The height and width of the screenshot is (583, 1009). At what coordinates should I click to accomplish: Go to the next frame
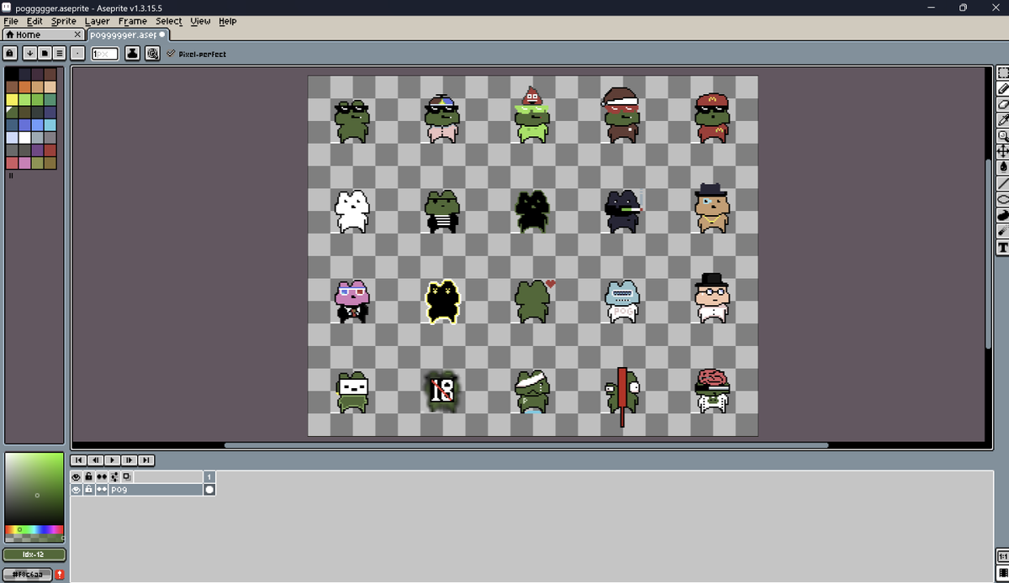(x=129, y=460)
